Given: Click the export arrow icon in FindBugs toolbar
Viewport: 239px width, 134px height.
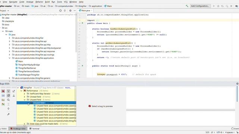Looking at the screenshot, I should click(14, 91).
